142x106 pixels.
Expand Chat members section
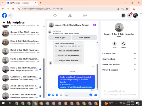119,59
